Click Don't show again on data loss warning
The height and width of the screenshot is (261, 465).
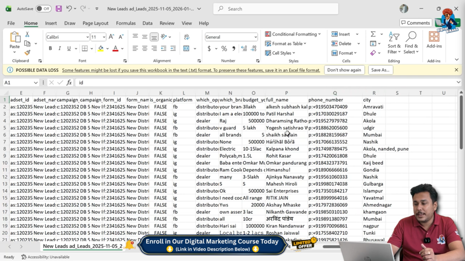(x=344, y=70)
